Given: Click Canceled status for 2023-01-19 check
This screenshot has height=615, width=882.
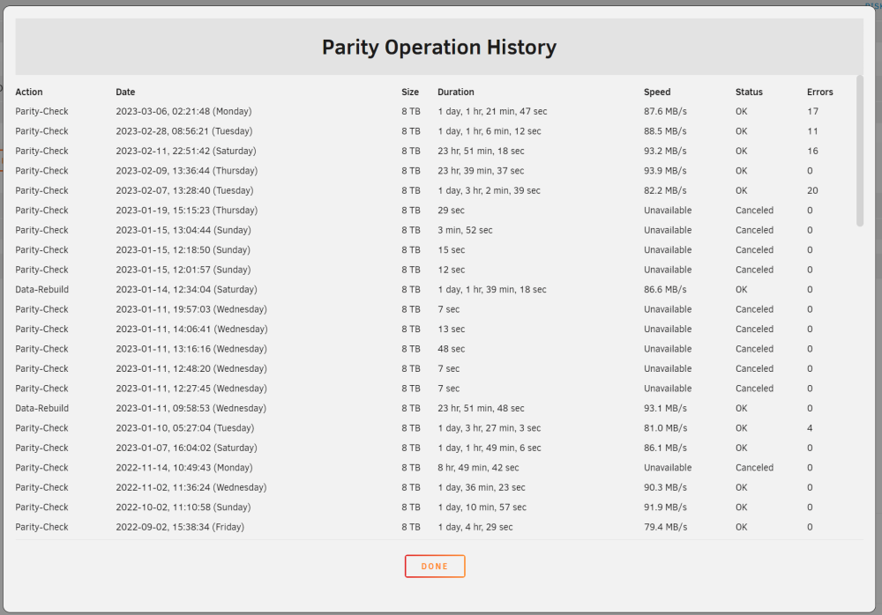Looking at the screenshot, I should click(754, 211).
